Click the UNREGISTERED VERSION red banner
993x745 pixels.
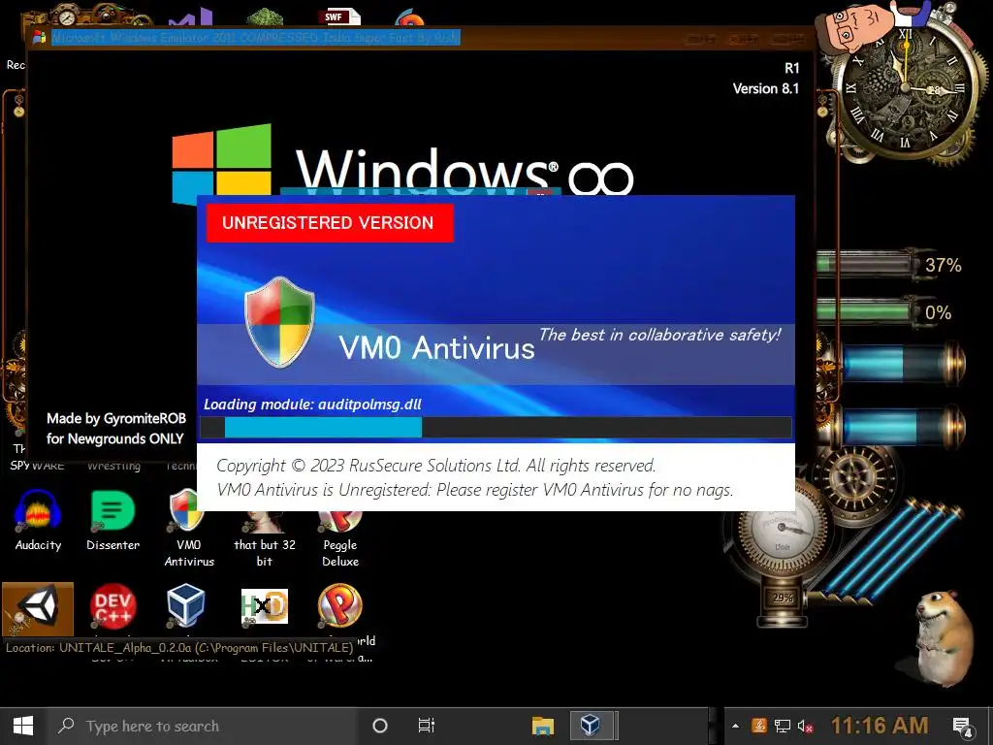(x=330, y=223)
